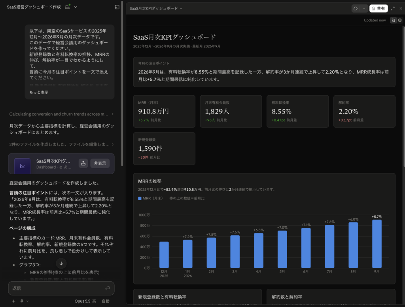Click the 9月 bar labeled +5.7%
The image size is (405, 307).
pos(377,244)
